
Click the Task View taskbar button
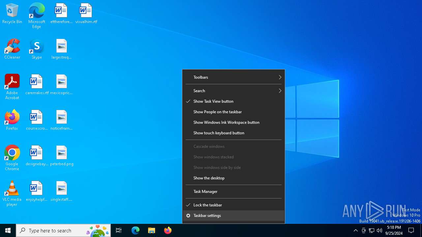tap(119, 230)
